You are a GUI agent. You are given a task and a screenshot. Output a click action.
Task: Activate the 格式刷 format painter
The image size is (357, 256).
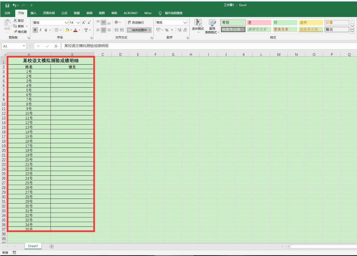tap(20, 32)
